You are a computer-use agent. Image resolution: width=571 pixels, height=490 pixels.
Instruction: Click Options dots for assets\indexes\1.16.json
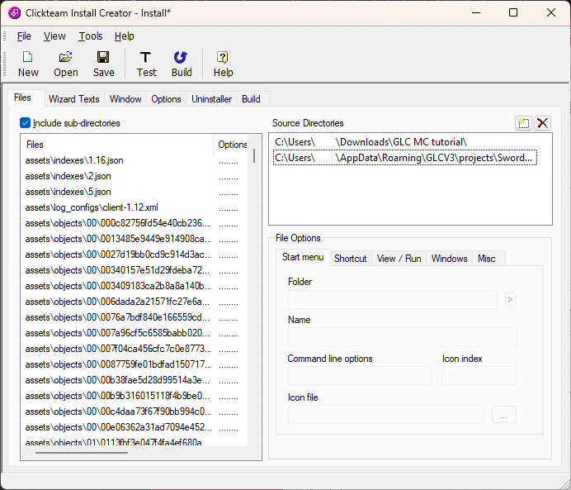coord(229,162)
